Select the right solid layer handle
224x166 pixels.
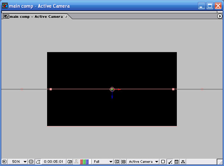[173, 89]
